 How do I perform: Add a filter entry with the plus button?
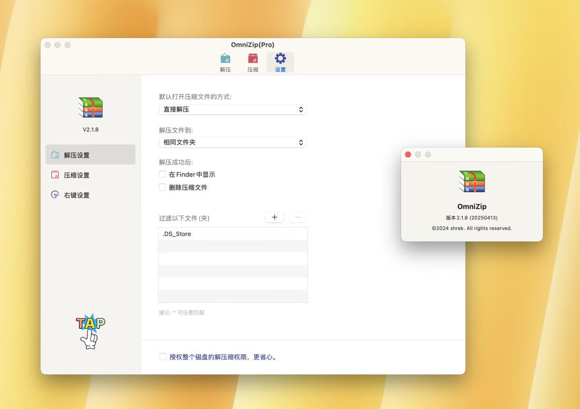tap(274, 217)
